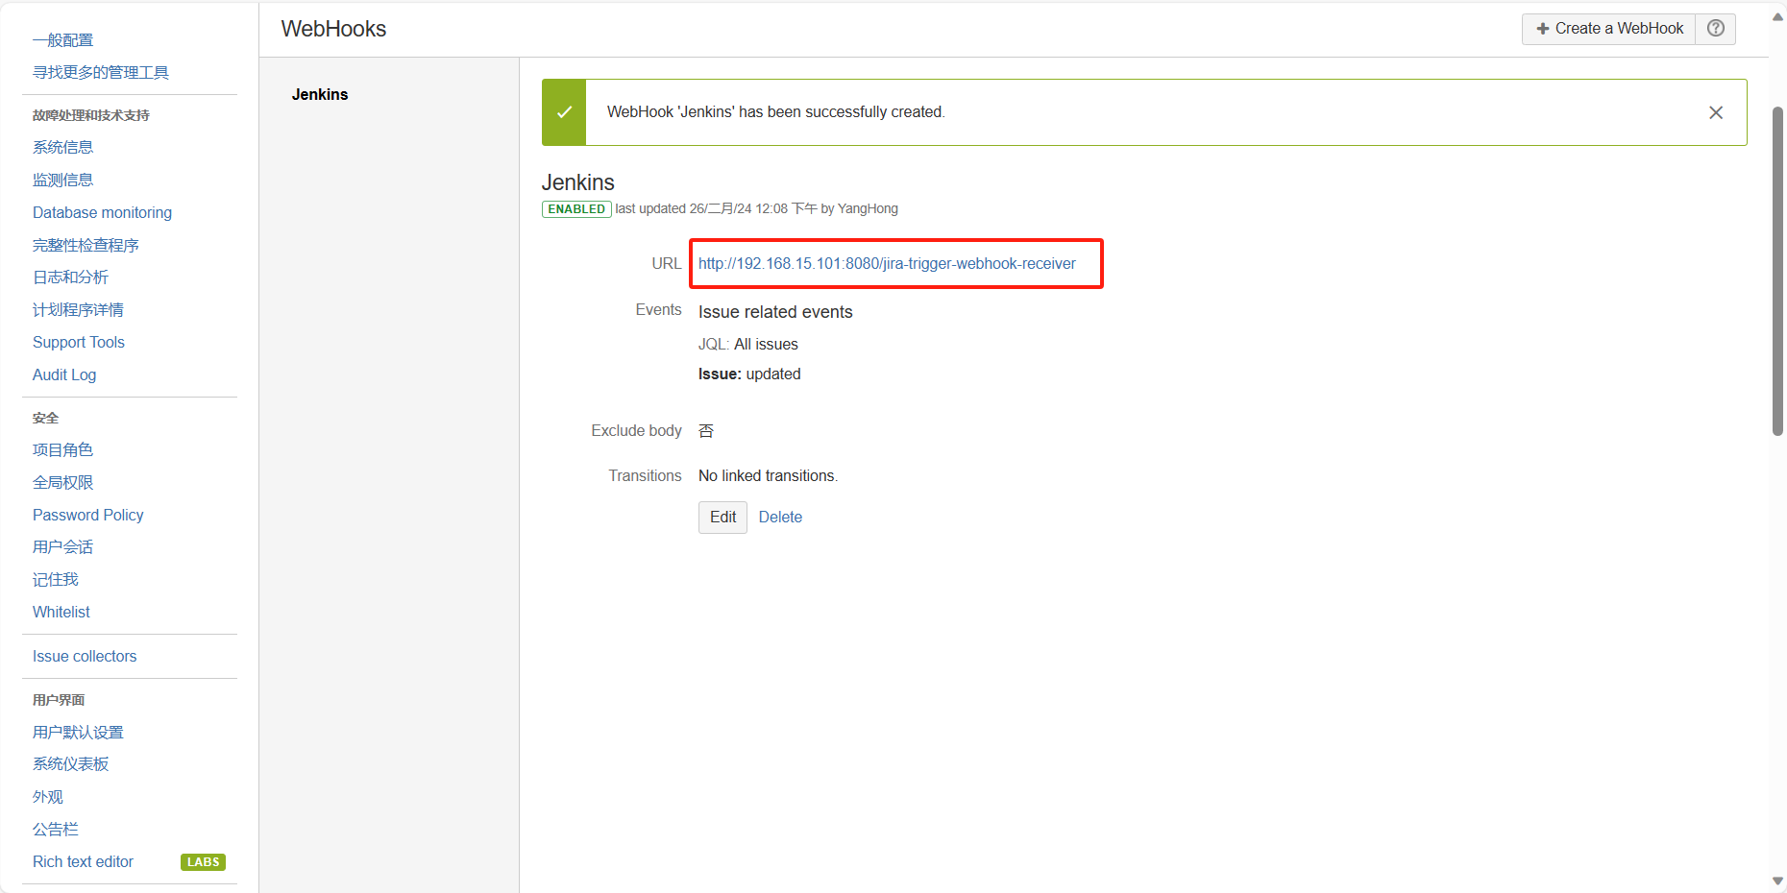Click Create a WebHook button
The width and height of the screenshot is (1787, 893).
(x=1609, y=29)
